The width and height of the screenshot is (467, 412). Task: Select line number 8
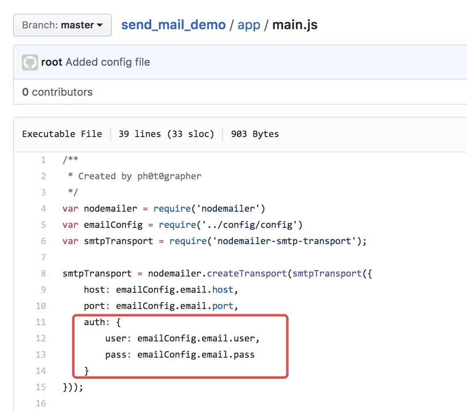pos(43,273)
